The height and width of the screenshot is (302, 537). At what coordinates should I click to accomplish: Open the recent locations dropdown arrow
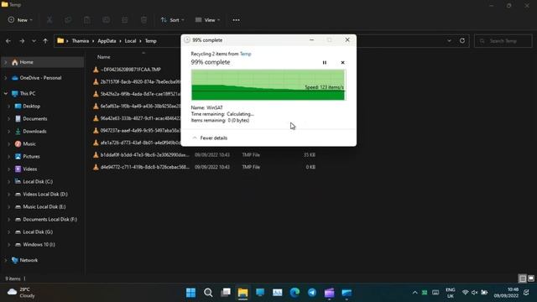(x=34, y=41)
